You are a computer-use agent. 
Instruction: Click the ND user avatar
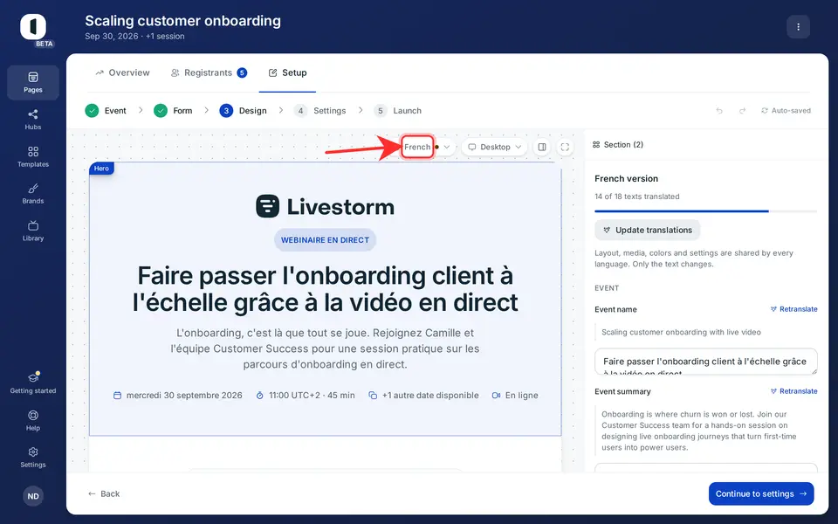pyautogui.click(x=33, y=496)
